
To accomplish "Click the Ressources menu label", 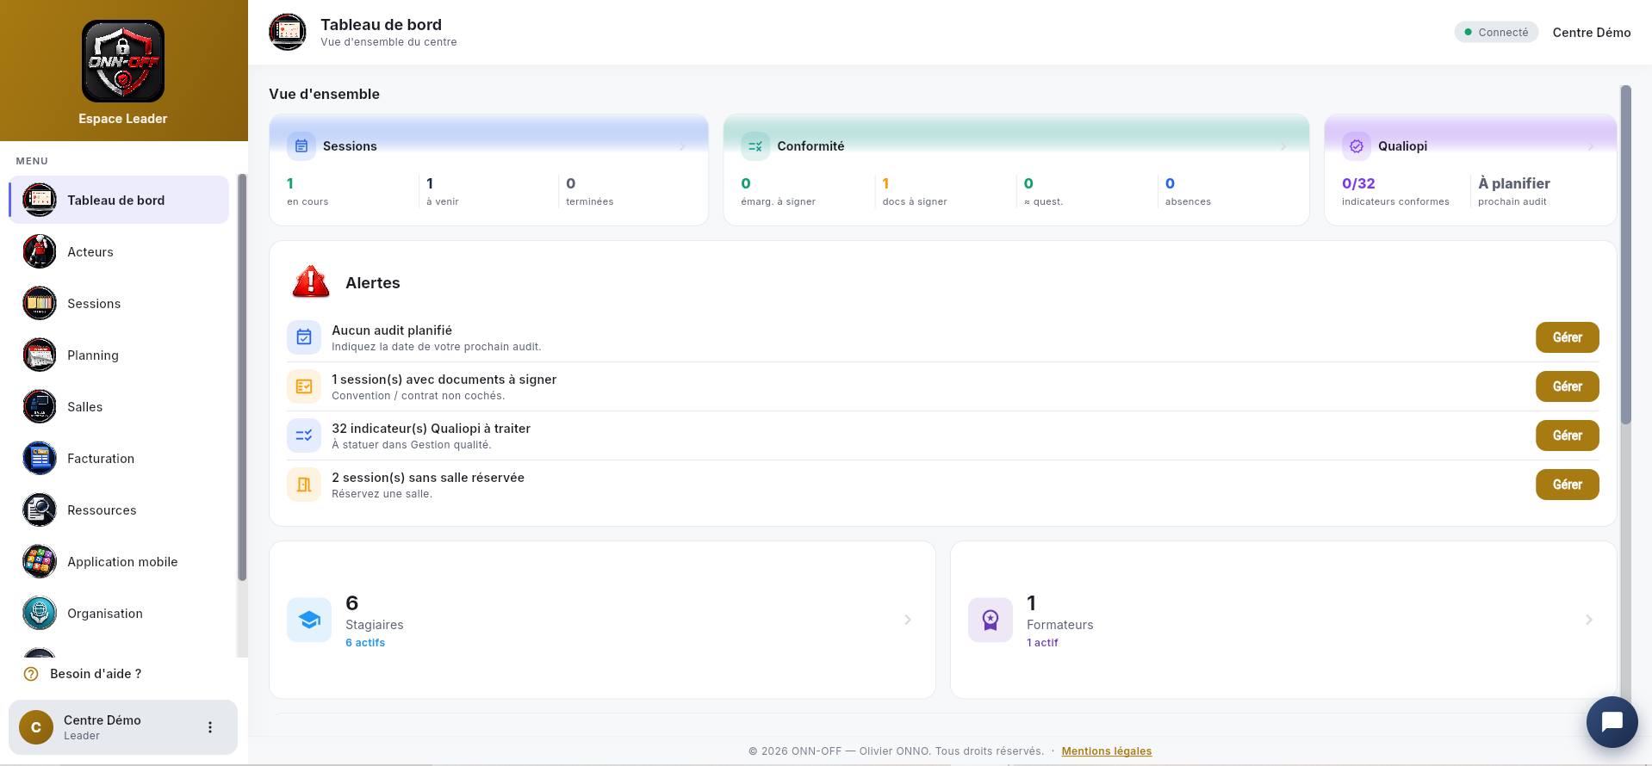I will click(102, 510).
